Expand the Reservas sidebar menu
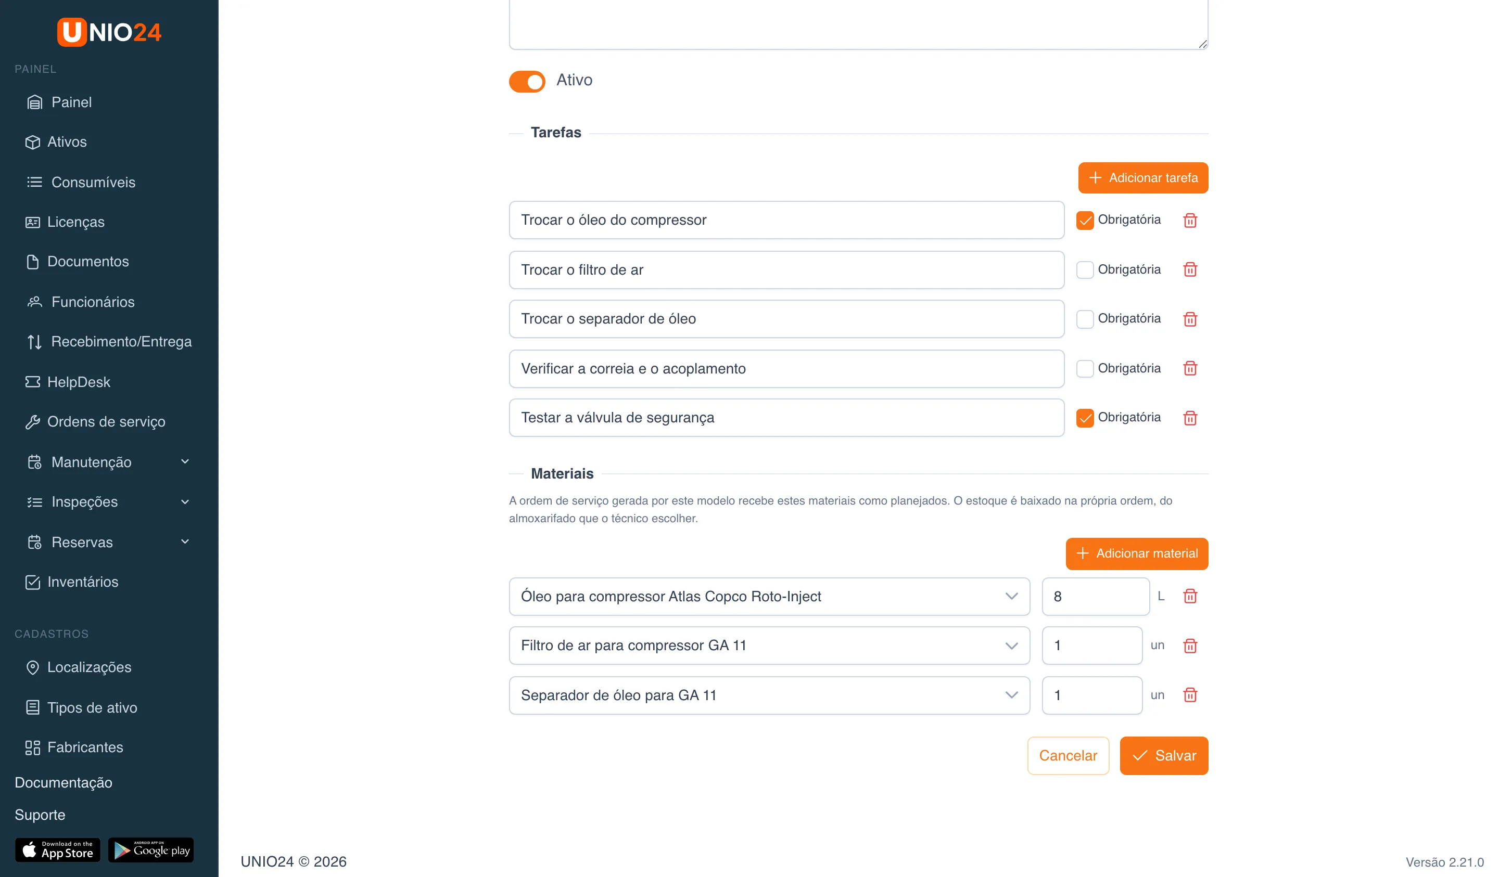Screen dimensions: 1499x877 click(x=109, y=541)
